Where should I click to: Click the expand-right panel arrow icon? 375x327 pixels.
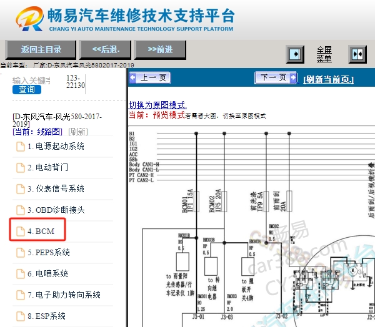coord(295,54)
